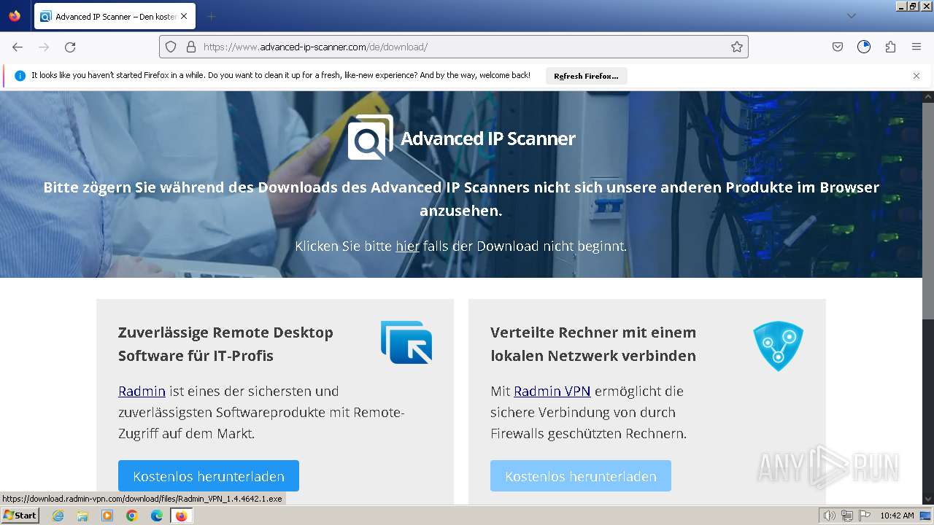Screen dimensions: 934x525
Task: Open media player taskbar icon
Action: pos(107,516)
